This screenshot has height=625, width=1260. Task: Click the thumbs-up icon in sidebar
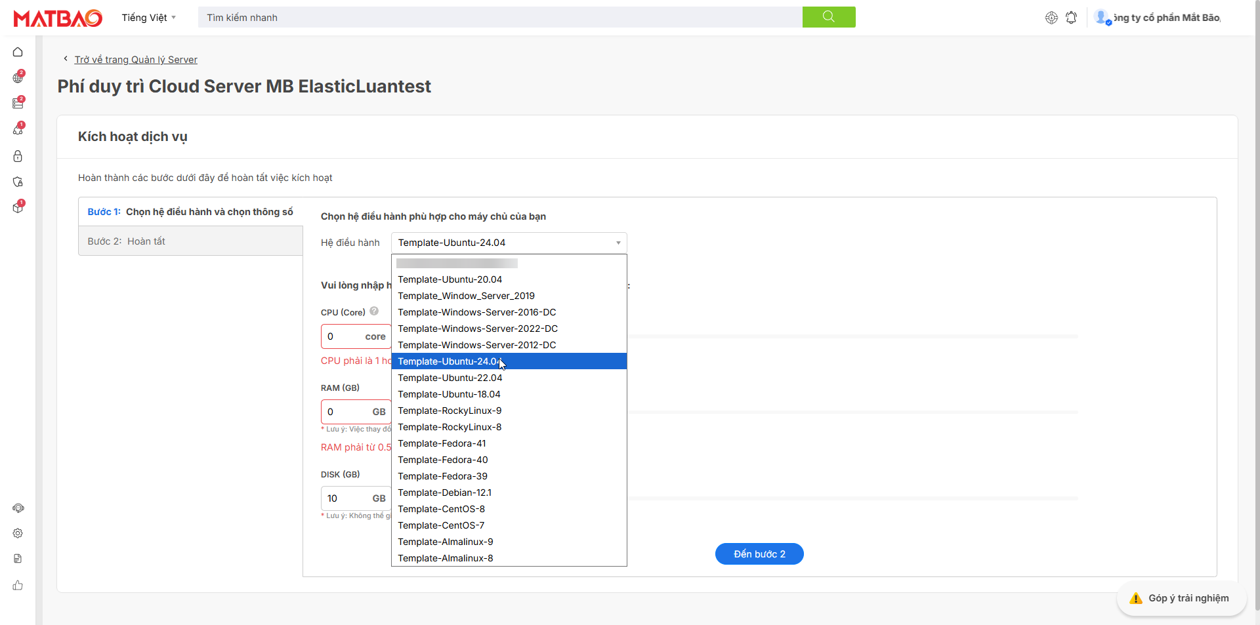pyautogui.click(x=18, y=585)
